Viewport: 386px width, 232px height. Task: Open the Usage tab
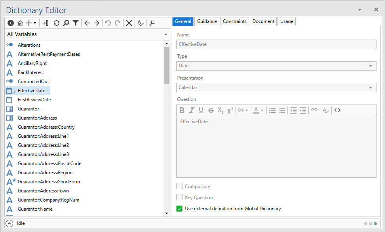click(286, 21)
